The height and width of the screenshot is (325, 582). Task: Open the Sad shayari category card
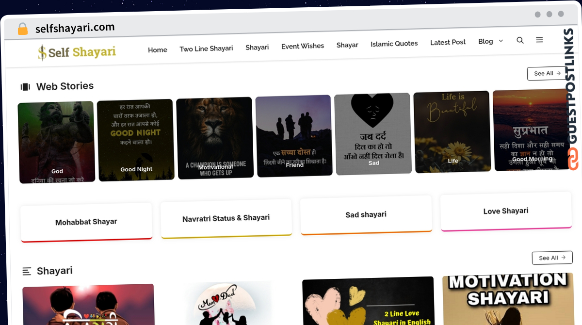366,214
